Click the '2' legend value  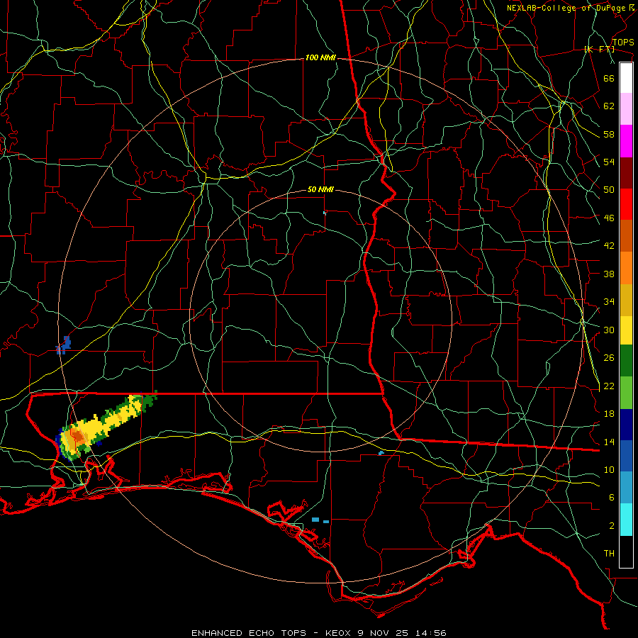click(612, 526)
